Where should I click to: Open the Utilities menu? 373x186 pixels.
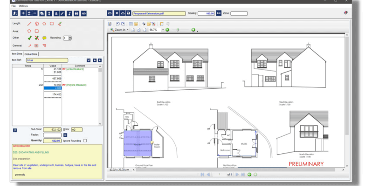click(23, 6)
